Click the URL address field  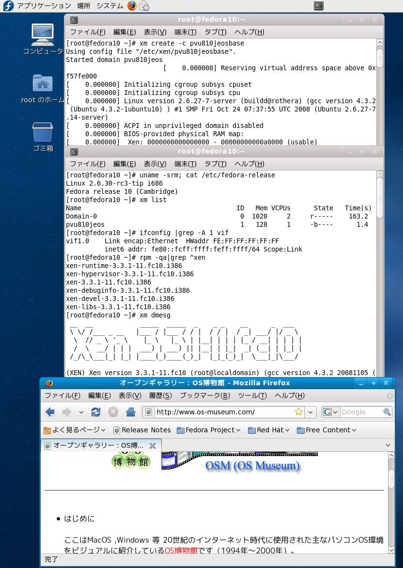(x=224, y=412)
